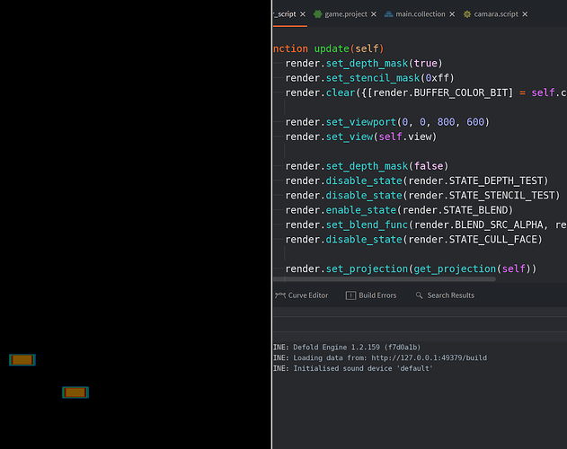Show the Build Errors panel tab
567x449 pixels.
tap(377, 295)
